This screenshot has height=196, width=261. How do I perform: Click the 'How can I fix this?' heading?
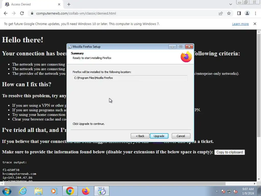(x=27, y=84)
